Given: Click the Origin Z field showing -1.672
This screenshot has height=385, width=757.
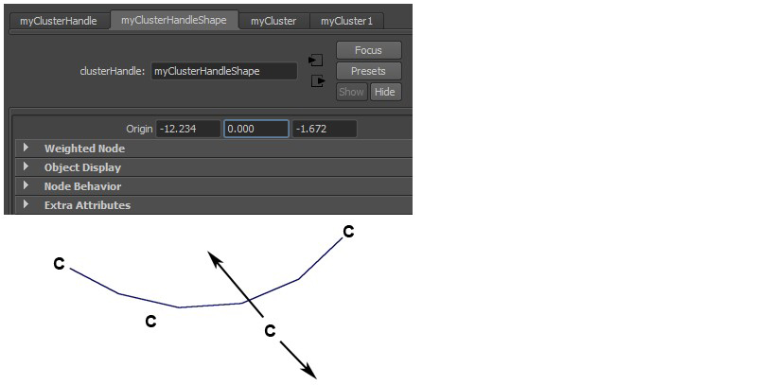Looking at the screenshot, I should (325, 129).
